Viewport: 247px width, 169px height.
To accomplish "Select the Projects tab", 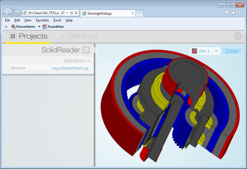I will point(28,36).
